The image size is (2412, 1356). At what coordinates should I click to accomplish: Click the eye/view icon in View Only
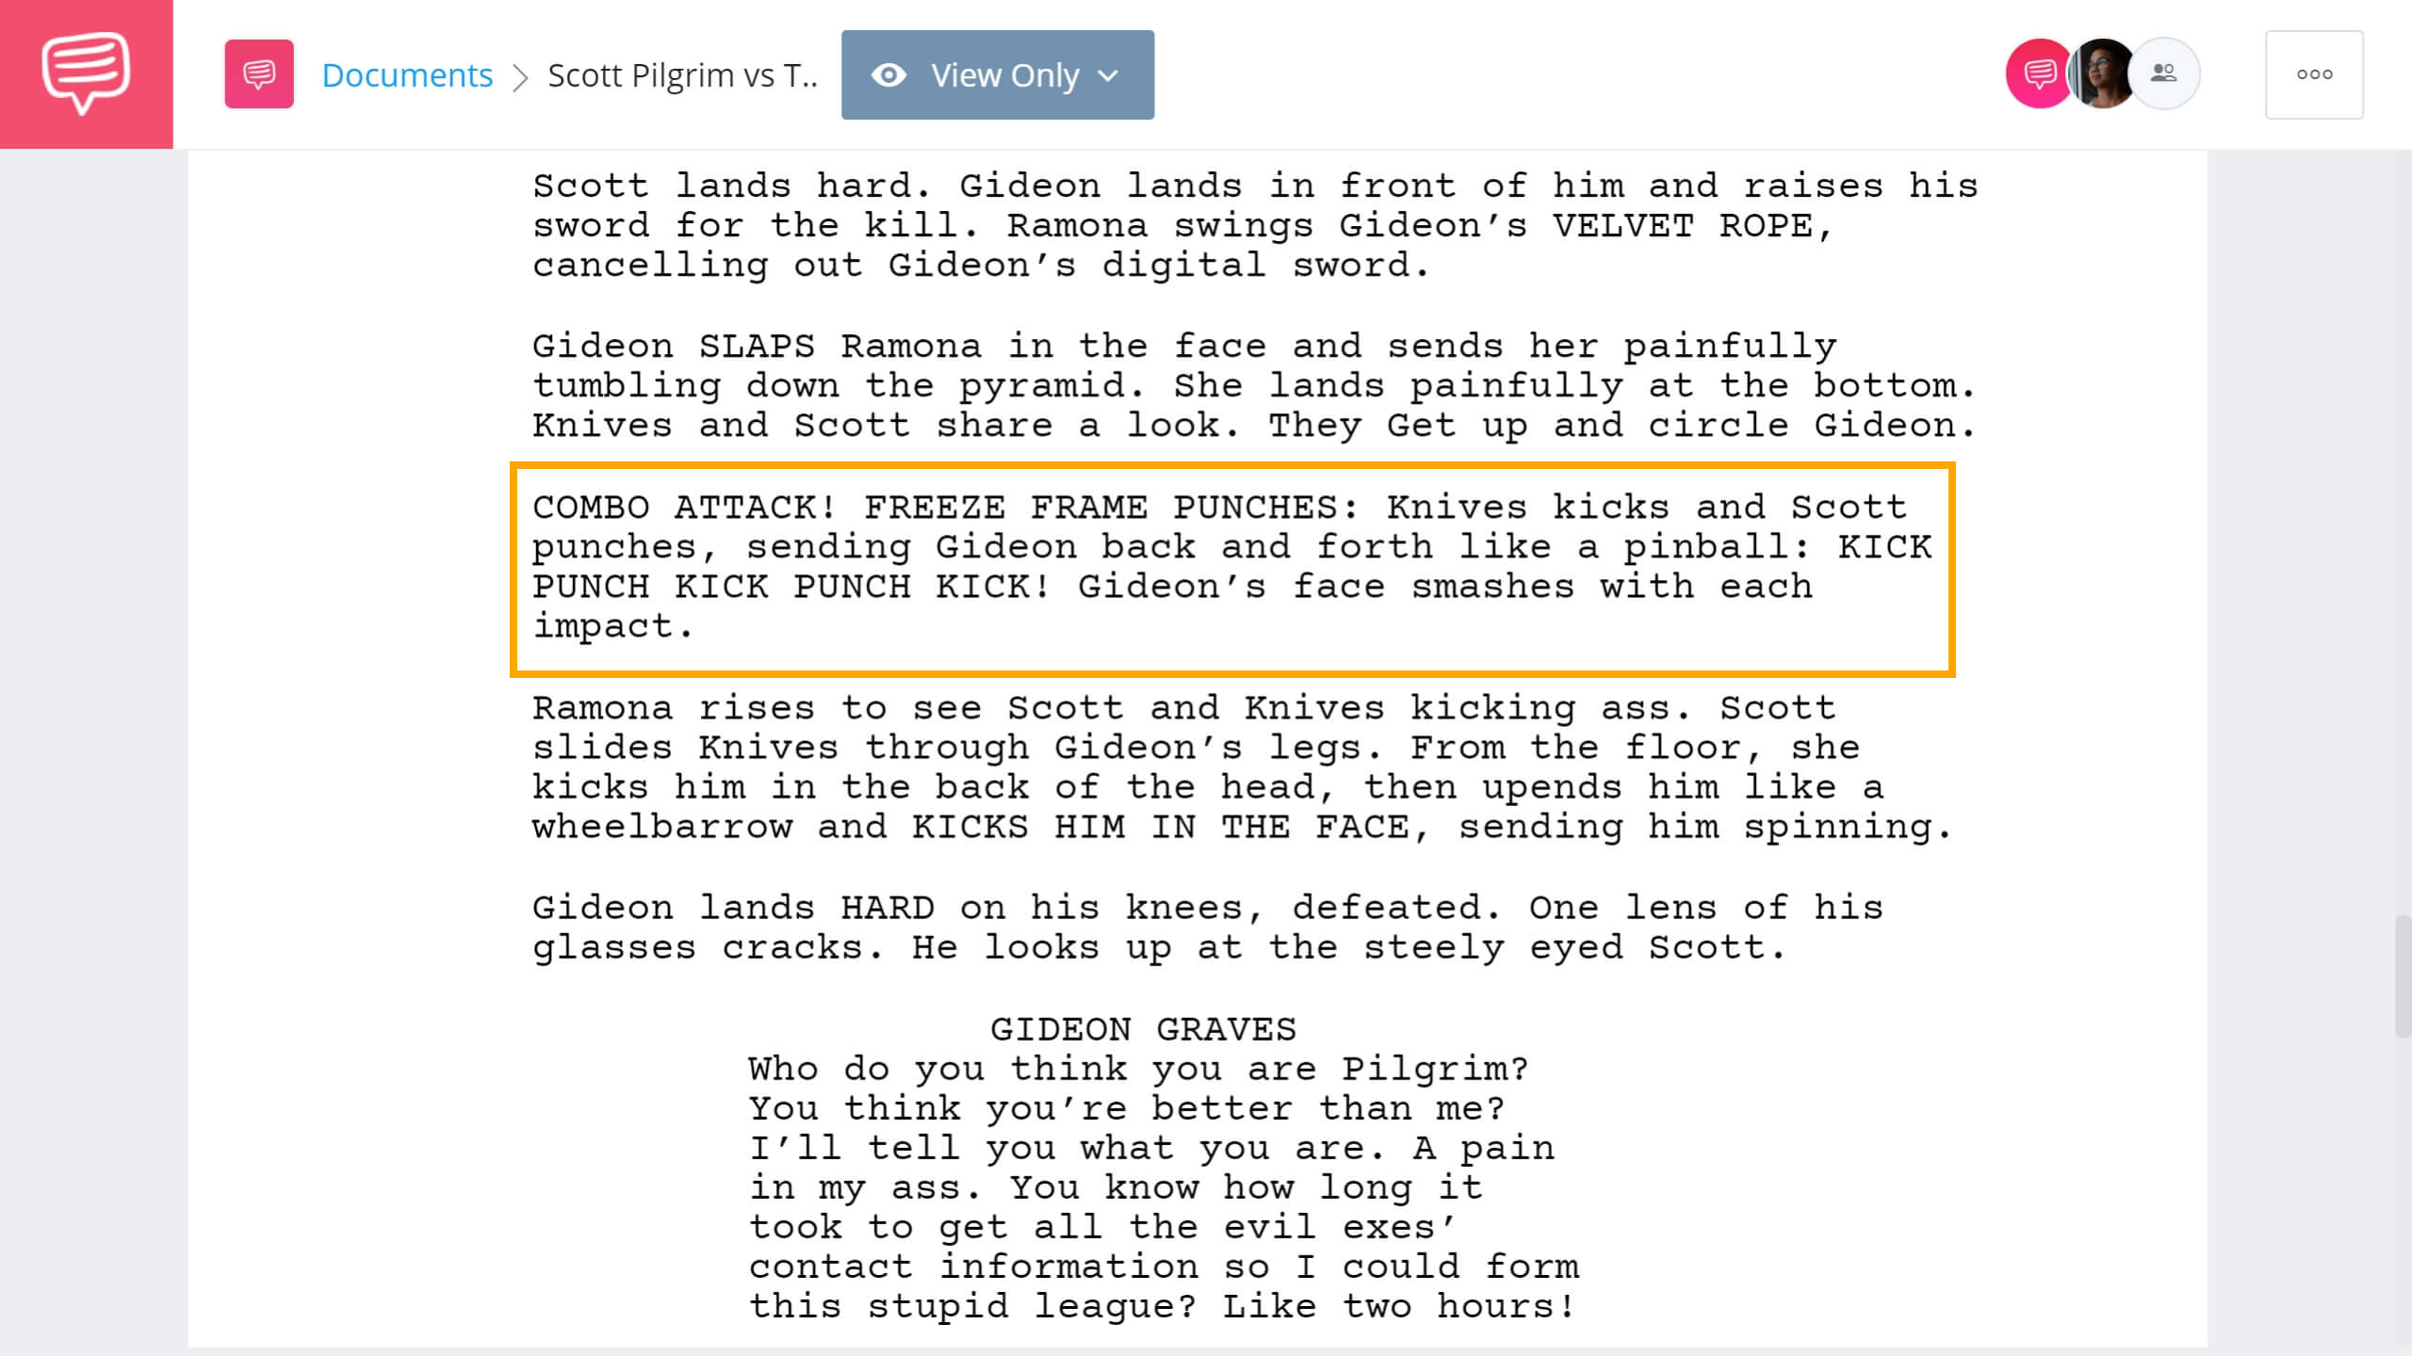point(888,74)
